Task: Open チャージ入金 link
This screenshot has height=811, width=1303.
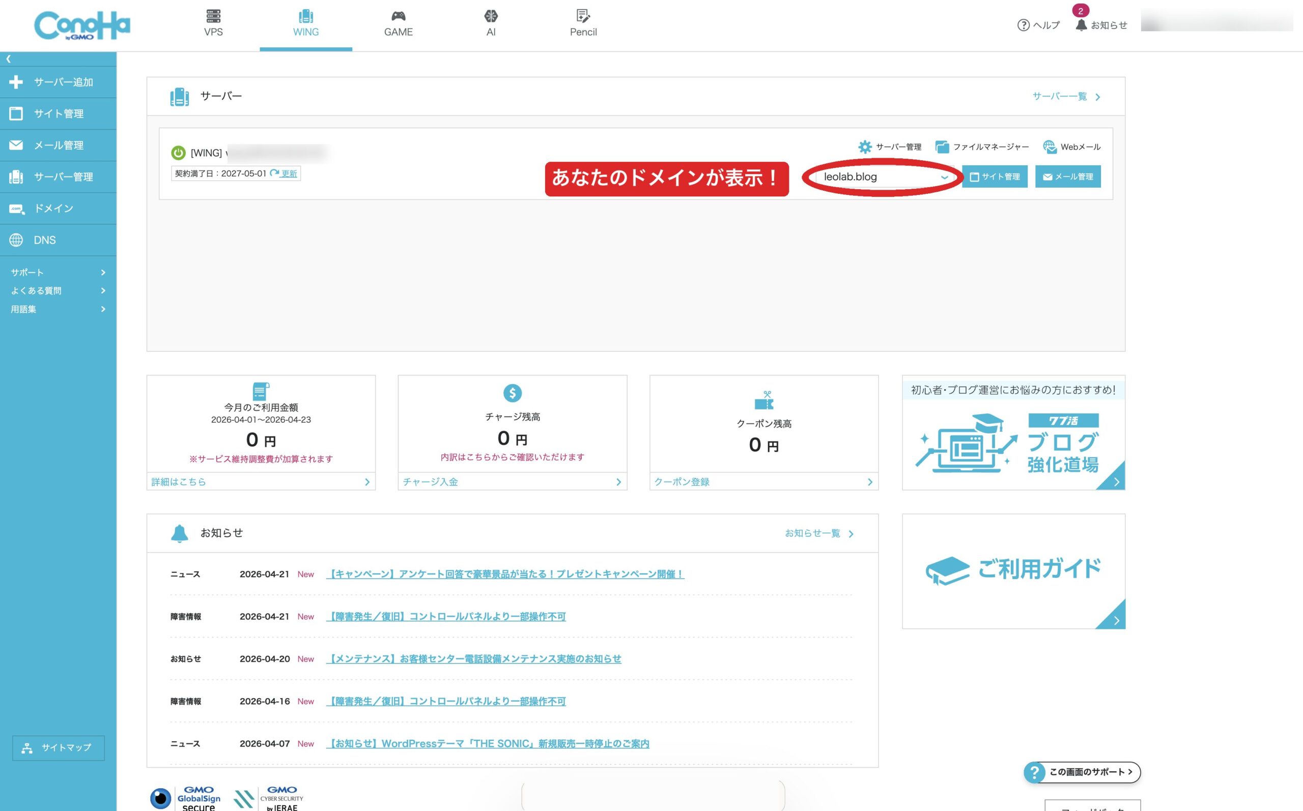Action: (513, 482)
